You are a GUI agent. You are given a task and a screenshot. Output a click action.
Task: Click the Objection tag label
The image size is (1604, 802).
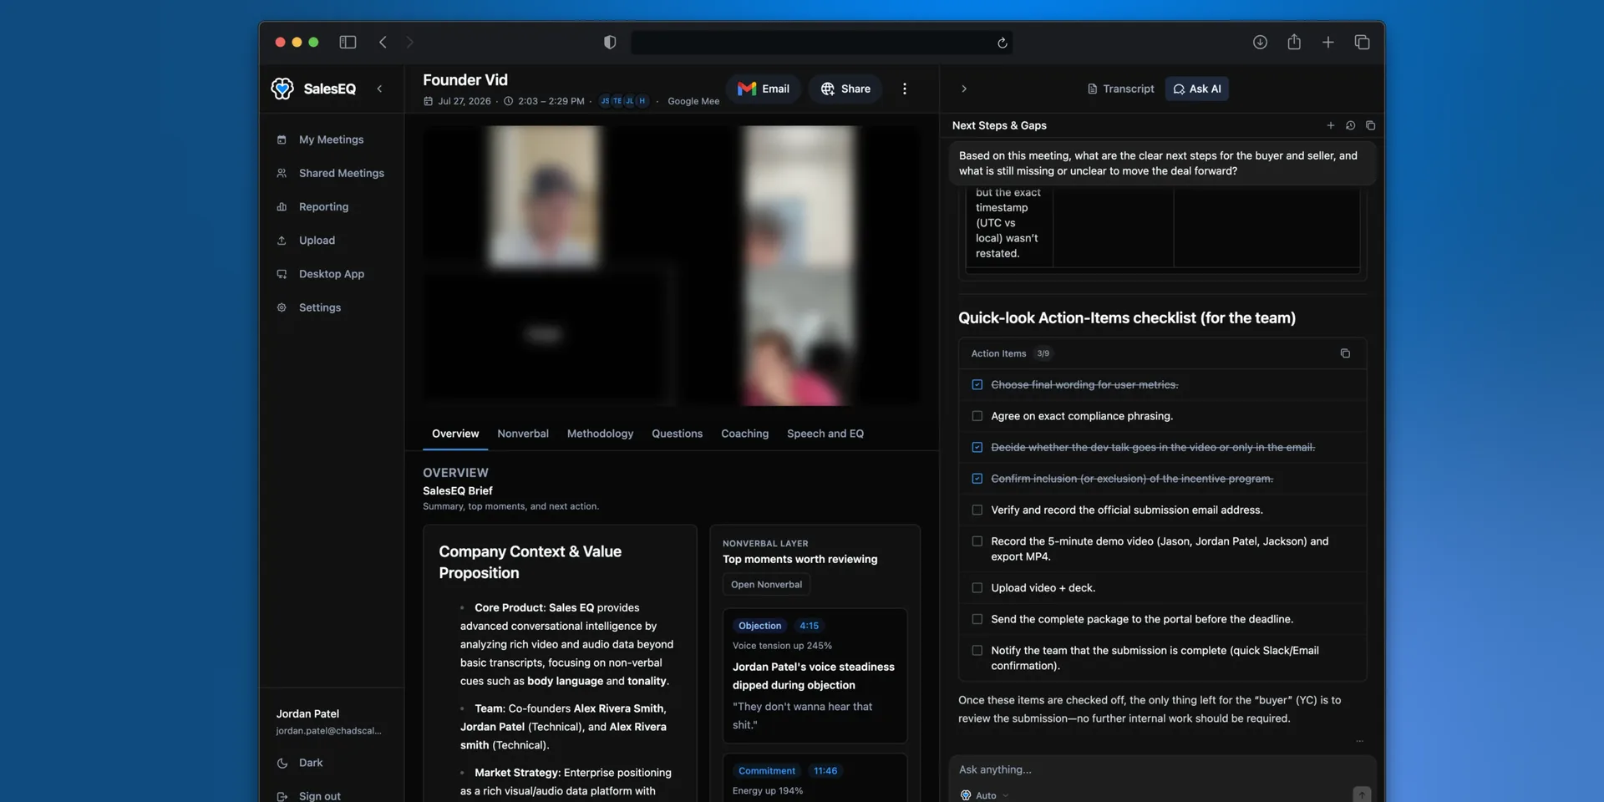click(x=759, y=626)
